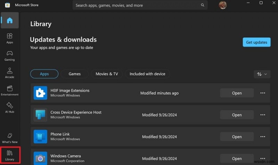
Task: Open more options for Windows Camera
Action: [x=263, y=158]
